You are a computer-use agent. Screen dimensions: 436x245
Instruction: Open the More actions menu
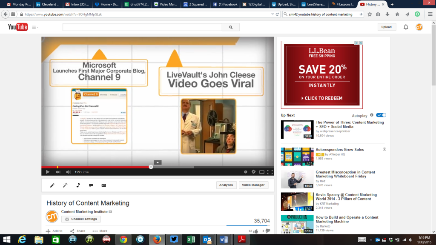(x=100, y=231)
